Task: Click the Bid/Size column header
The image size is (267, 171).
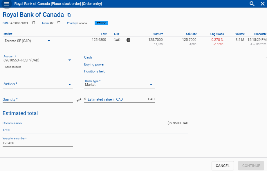Action: (x=158, y=34)
